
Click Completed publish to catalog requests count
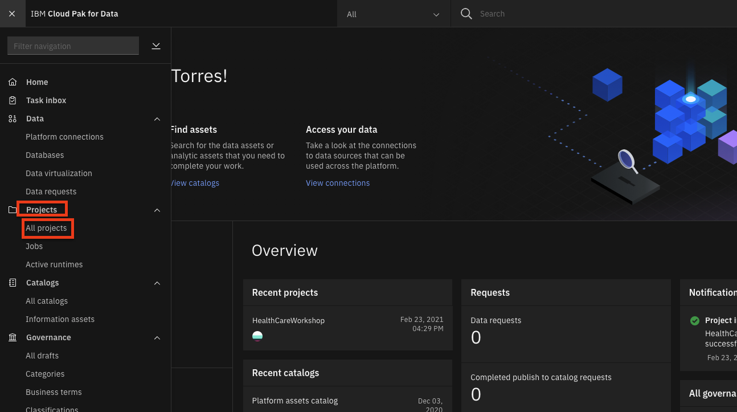(x=476, y=394)
